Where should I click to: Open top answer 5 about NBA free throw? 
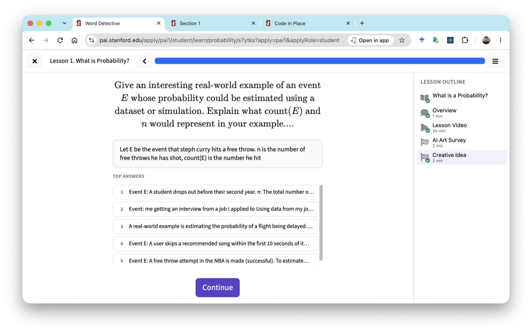click(216, 260)
